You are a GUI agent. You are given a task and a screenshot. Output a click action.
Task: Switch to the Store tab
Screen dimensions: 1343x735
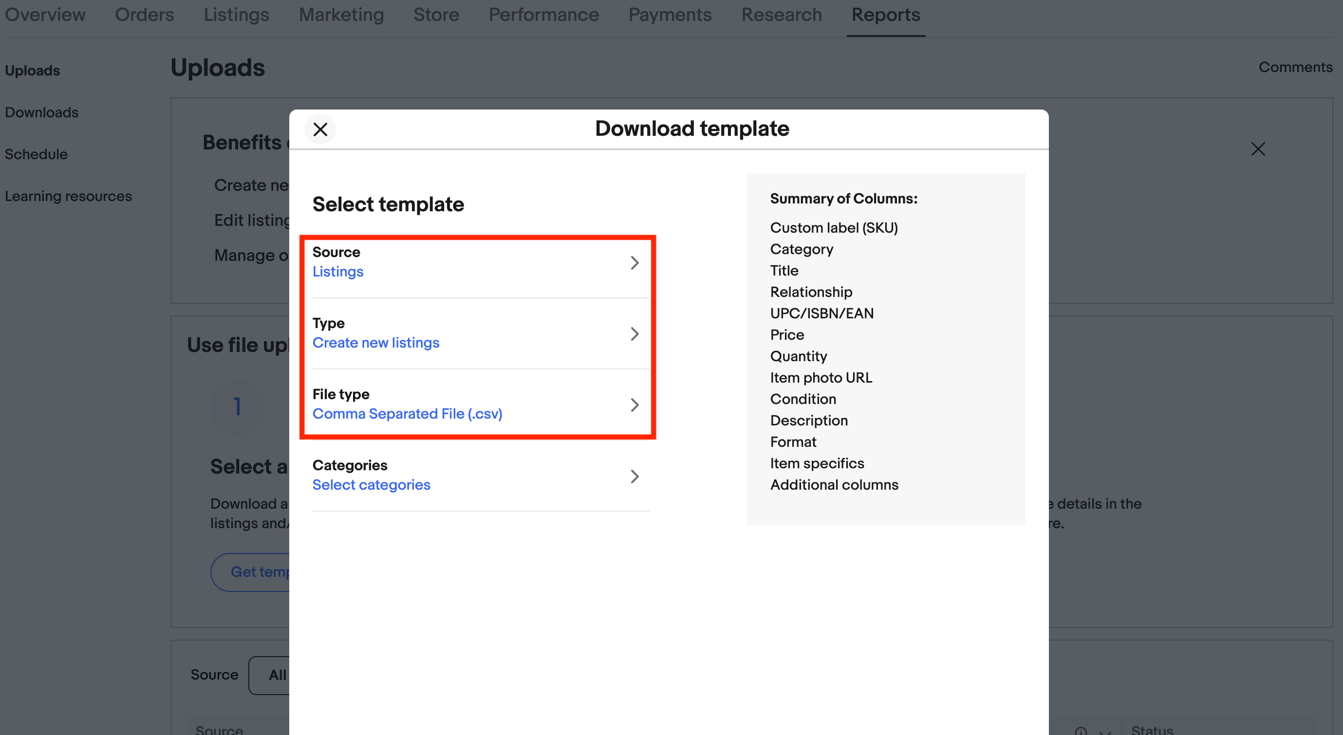click(436, 15)
